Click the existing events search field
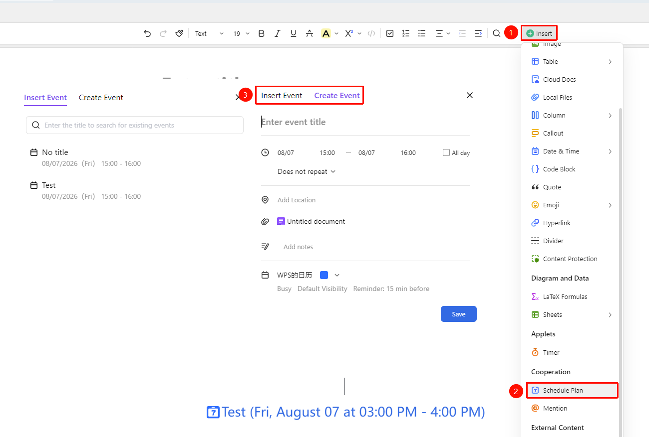Image resolution: width=649 pixels, height=437 pixels. tap(135, 125)
